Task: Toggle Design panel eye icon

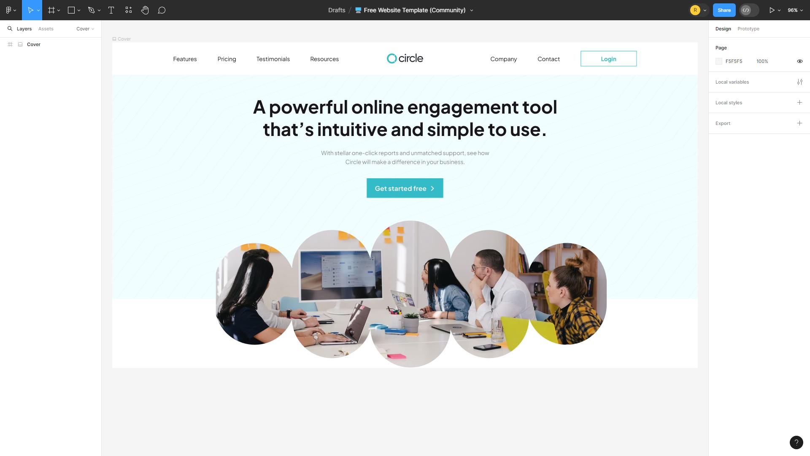Action: (x=800, y=61)
